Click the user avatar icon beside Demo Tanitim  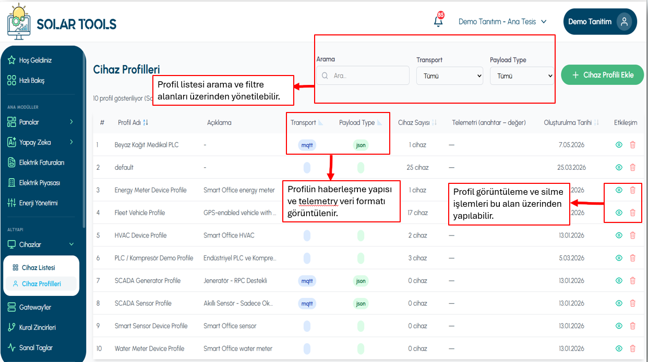(624, 21)
